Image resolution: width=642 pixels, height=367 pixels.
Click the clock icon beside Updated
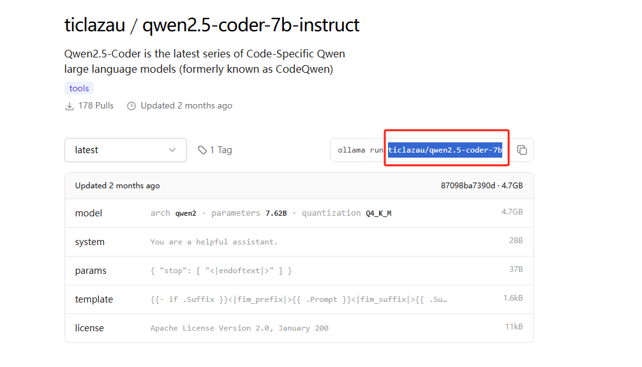(x=131, y=106)
